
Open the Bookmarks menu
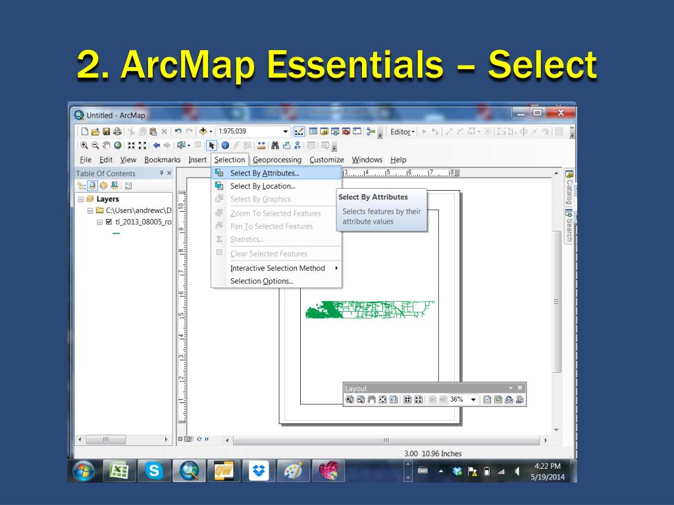click(163, 160)
